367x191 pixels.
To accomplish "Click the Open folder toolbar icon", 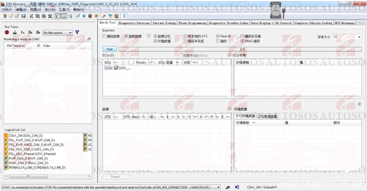I will click(11, 16).
